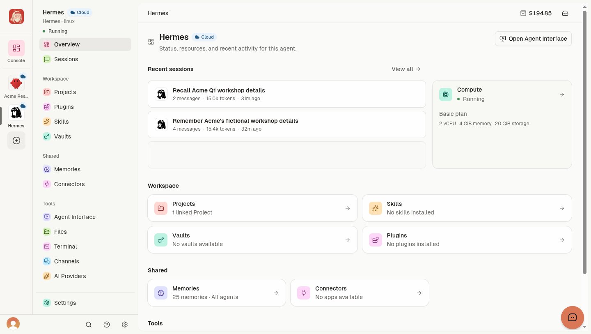Click the Vaults card key icon
The height and width of the screenshot is (334, 591).
161,240
